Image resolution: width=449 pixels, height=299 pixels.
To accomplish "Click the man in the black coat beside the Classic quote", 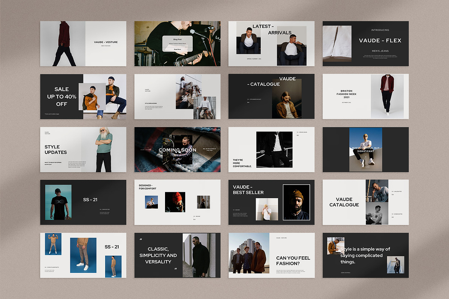I will 199,255.
